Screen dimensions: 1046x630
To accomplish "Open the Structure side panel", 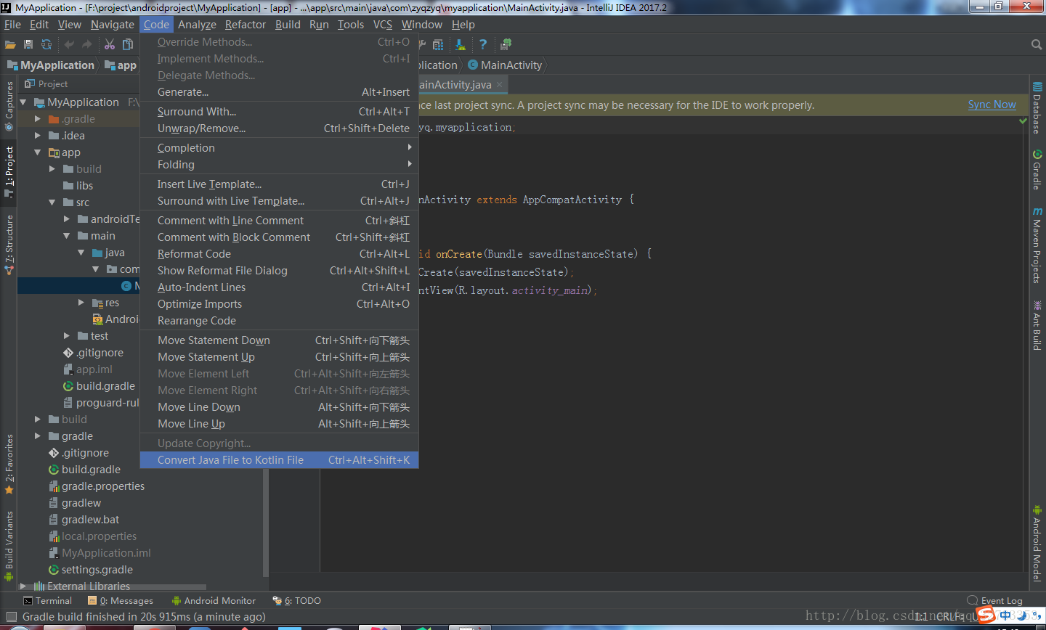I will 9,245.
